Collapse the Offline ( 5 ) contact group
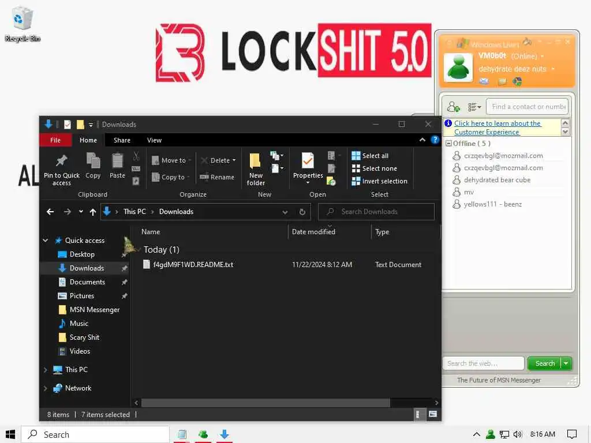The height and width of the screenshot is (443, 591). click(448, 144)
